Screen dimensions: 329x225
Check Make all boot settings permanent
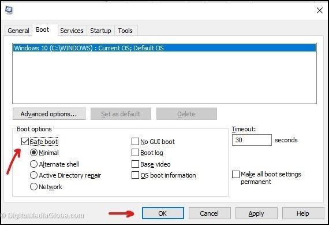point(235,174)
